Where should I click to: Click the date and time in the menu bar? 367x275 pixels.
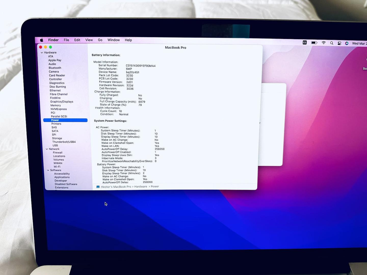click(359, 44)
